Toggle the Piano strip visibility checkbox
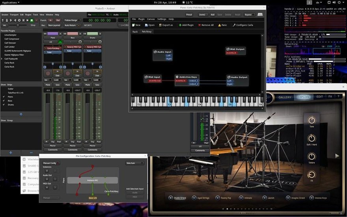This screenshot has height=217, width=347. point(4,97)
